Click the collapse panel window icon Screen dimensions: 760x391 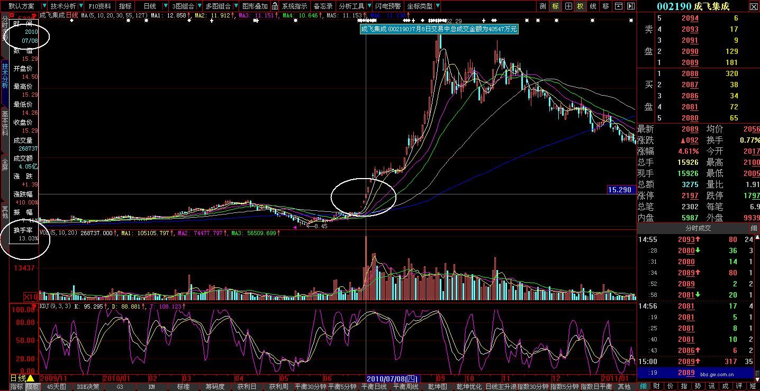tap(618, 6)
